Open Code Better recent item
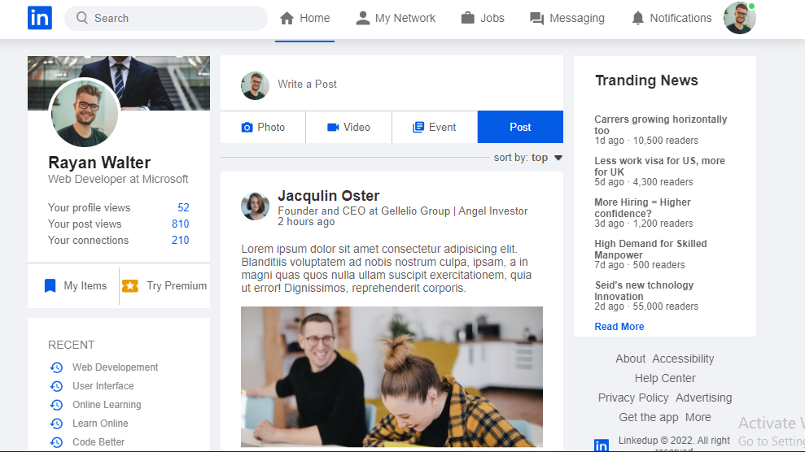The image size is (805, 452). pyautogui.click(x=98, y=441)
